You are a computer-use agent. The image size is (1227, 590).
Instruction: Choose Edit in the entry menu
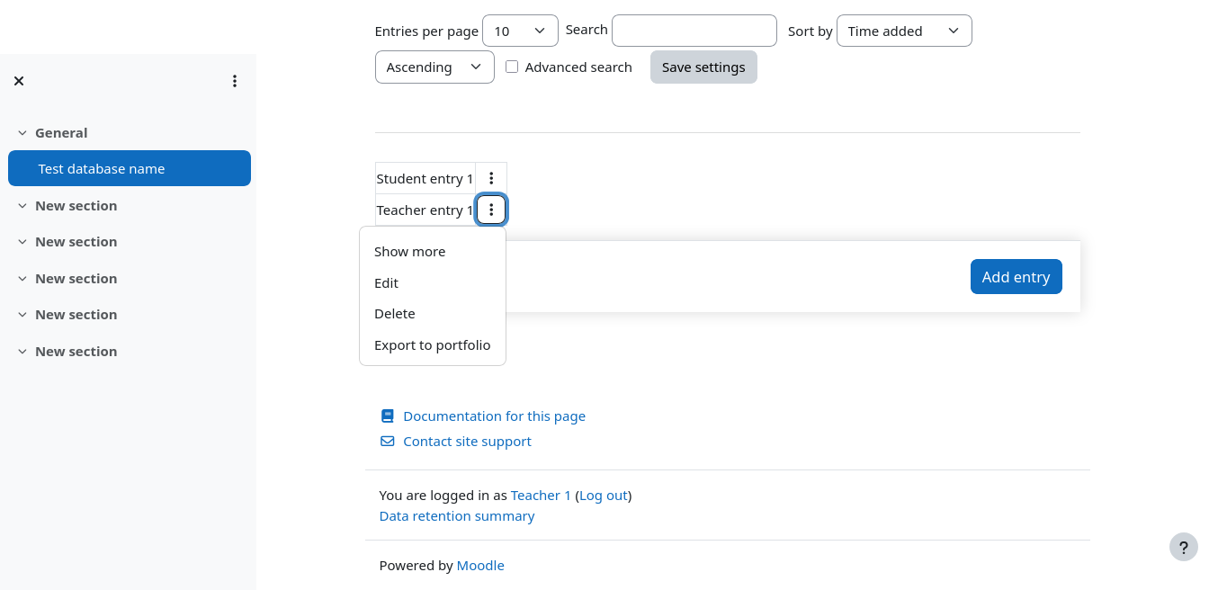click(387, 282)
